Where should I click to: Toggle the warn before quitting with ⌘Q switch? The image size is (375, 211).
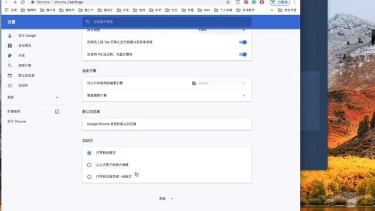243,55
